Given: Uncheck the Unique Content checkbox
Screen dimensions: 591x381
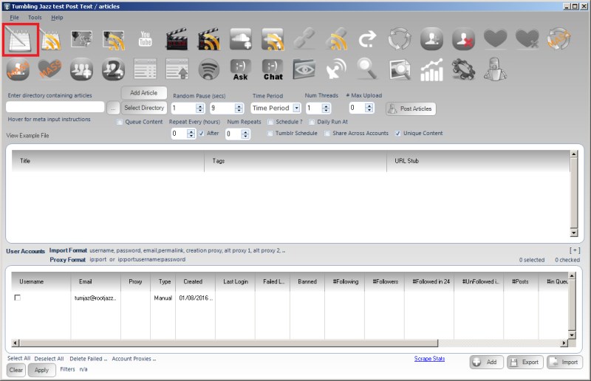Looking at the screenshot, I should point(397,134).
